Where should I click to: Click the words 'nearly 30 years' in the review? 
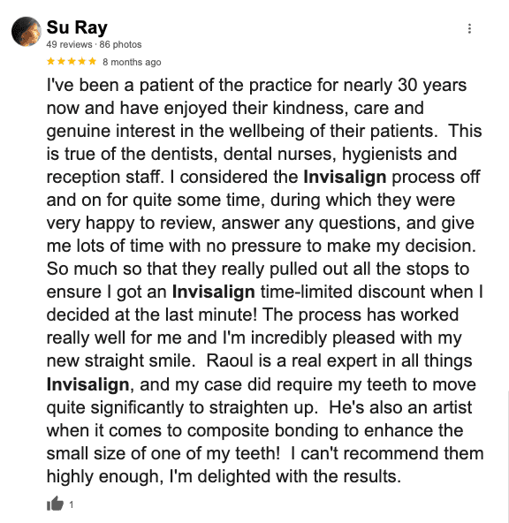405,85
